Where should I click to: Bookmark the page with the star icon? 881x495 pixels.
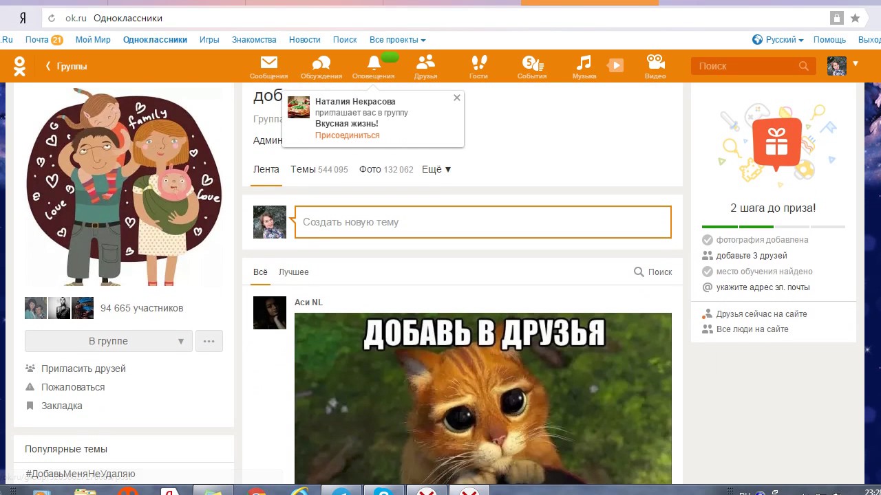pyautogui.click(x=855, y=19)
